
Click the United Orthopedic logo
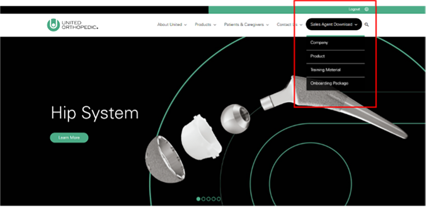[72, 25]
